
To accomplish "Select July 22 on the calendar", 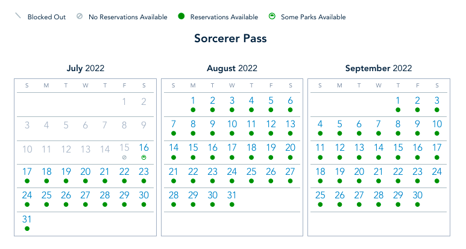I will (124, 172).
